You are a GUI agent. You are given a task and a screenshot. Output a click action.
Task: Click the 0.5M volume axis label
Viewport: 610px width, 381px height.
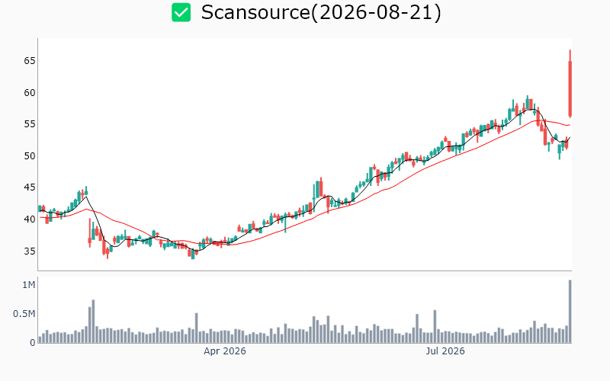click(x=24, y=314)
